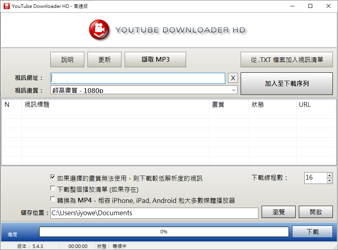Click the 開啟 open folder button

(316, 212)
